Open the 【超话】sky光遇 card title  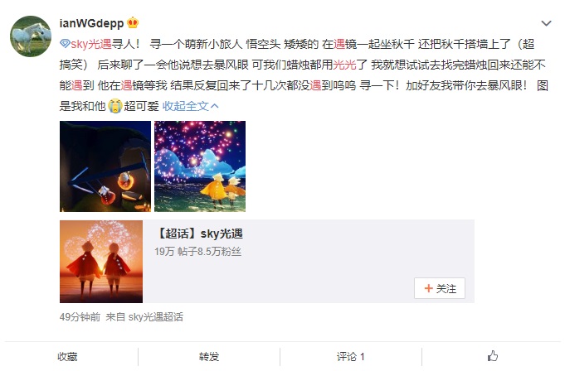click(199, 234)
